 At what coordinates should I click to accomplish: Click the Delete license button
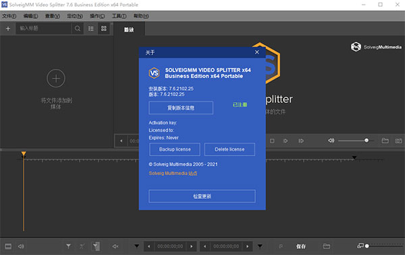click(230, 149)
